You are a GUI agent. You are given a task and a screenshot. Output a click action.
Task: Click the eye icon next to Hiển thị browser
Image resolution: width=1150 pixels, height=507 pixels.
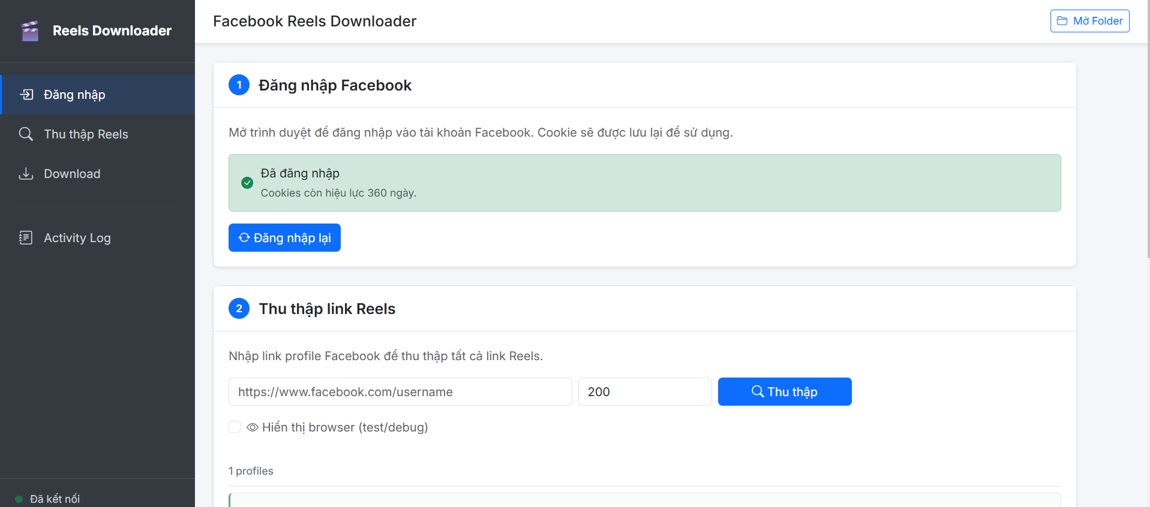point(253,427)
